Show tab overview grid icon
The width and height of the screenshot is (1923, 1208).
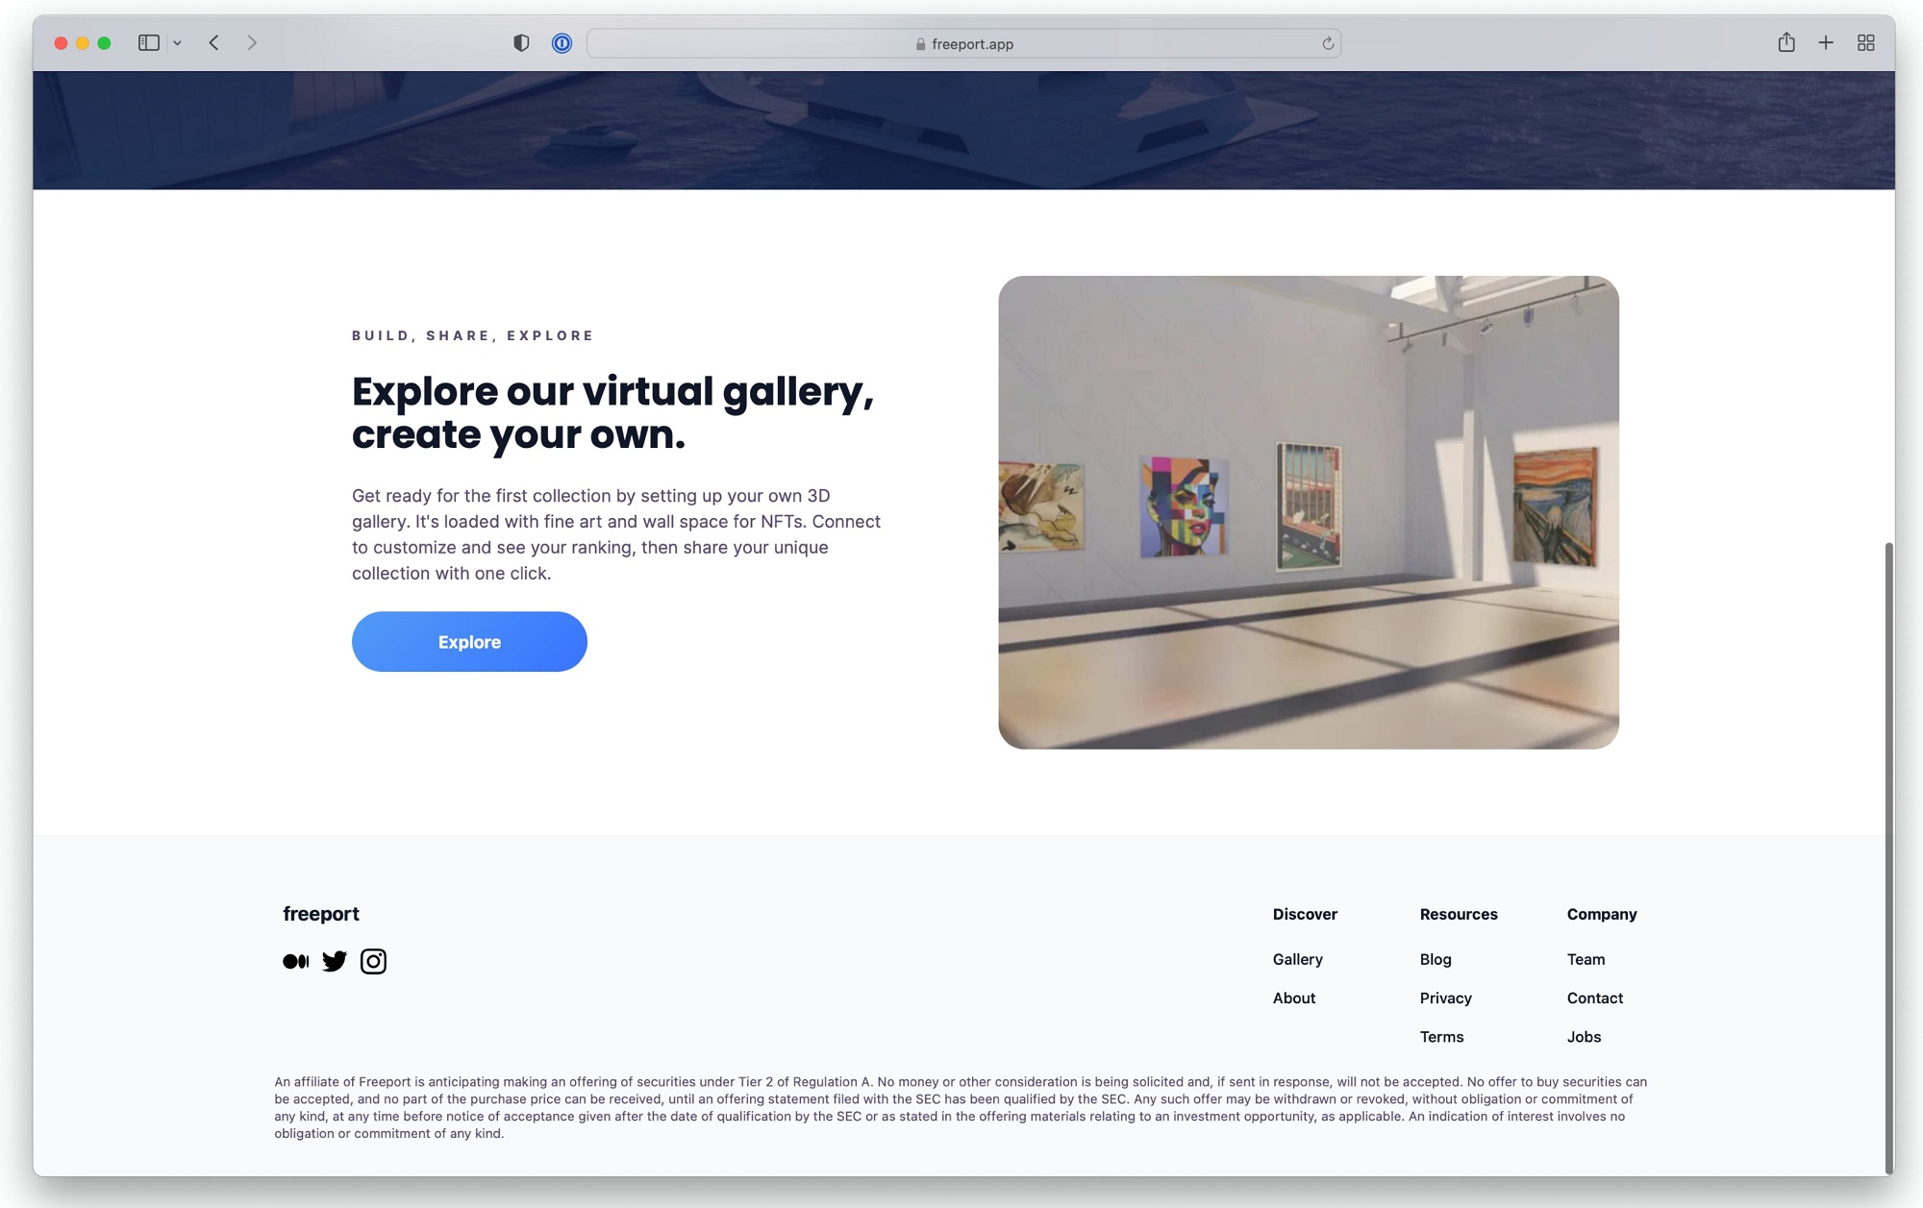tap(1866, 43)
